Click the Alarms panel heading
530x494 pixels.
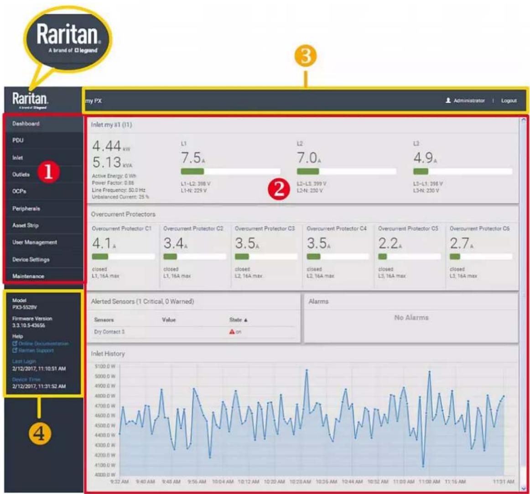pos(318,301)
